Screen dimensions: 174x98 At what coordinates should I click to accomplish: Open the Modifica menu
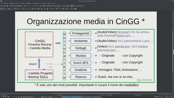click(6, 3)
